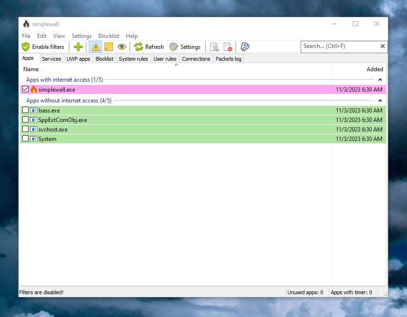Screen dimensions: 407x317
Task: Click the SppExtComObj.exe app icon
Action: point(34,120)
